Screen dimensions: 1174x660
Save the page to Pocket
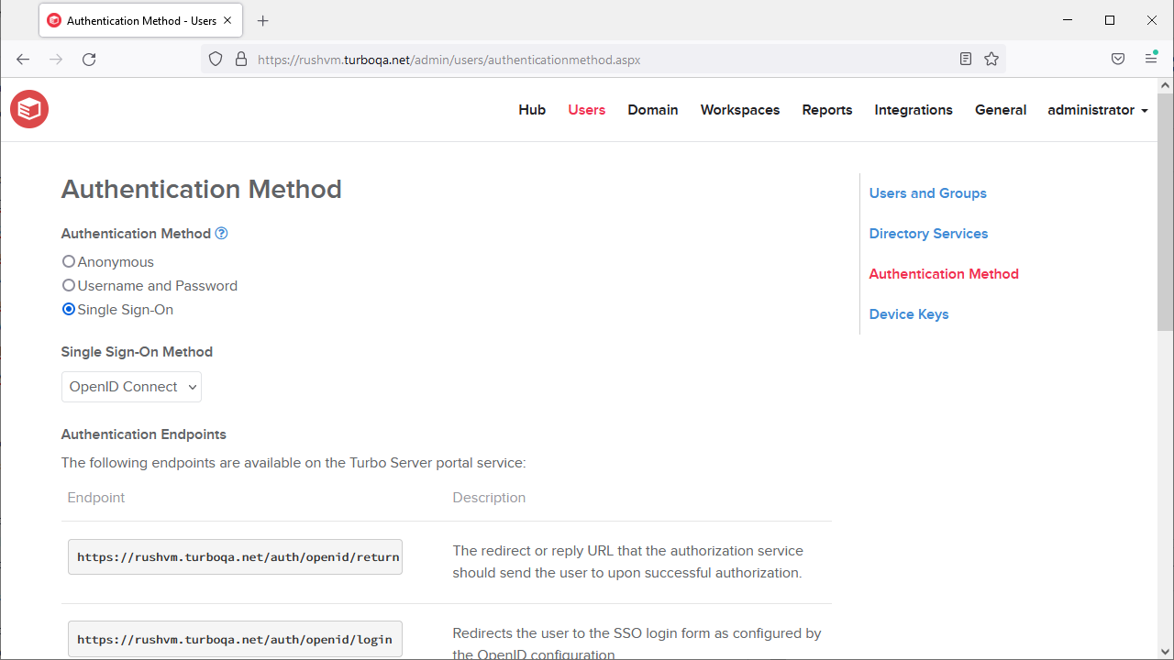pos(1118,59)
